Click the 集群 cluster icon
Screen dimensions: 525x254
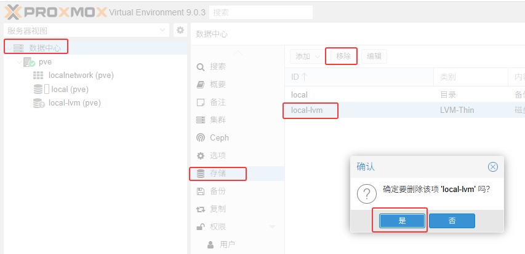pos(200,120)
